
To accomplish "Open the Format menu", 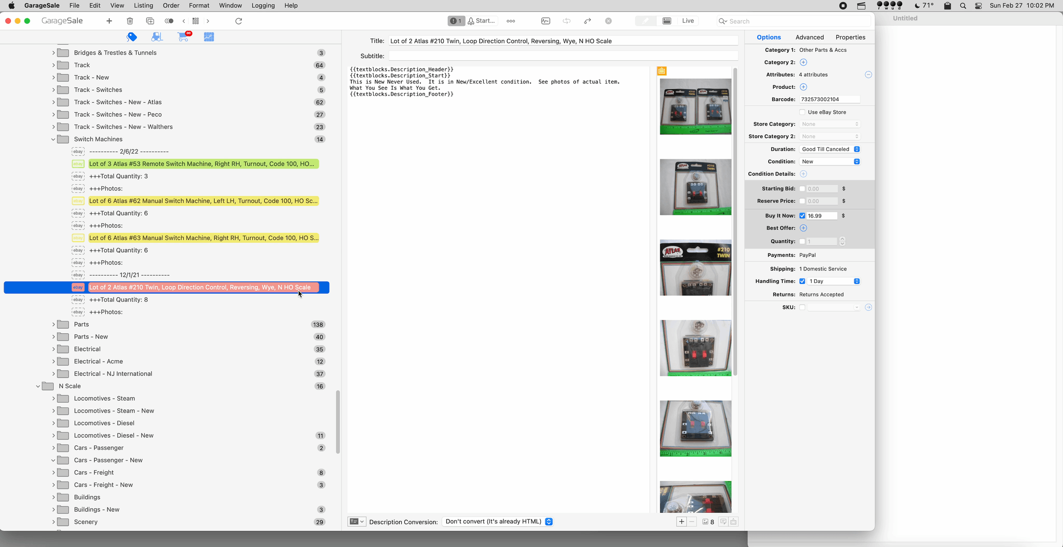I will [199, 5].
